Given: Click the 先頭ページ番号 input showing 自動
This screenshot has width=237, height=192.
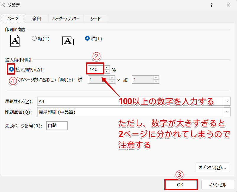Looking at the screenshot, I should pos(57,125).
